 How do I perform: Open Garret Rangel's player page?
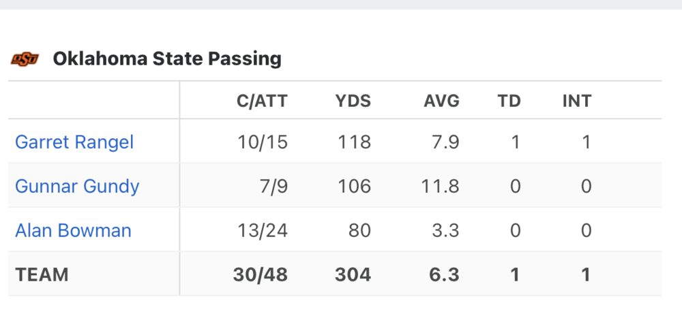(74, 142)
